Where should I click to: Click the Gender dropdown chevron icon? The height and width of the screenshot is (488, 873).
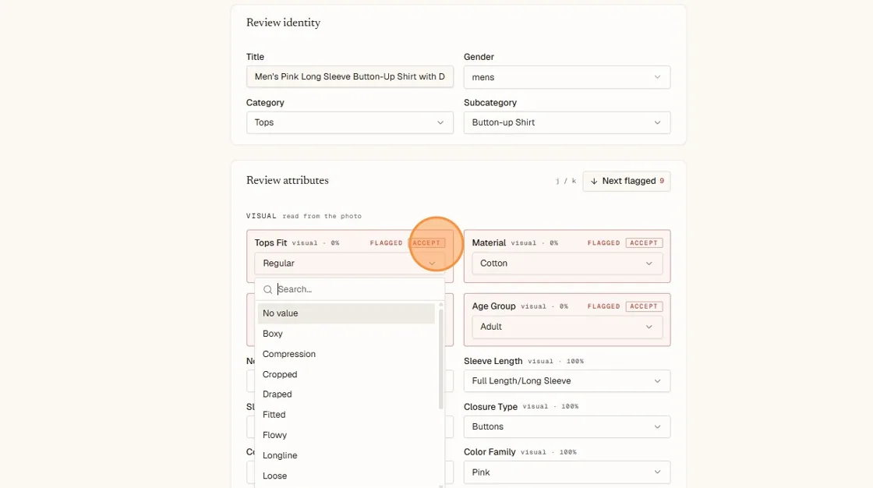[x=658, y=77]
